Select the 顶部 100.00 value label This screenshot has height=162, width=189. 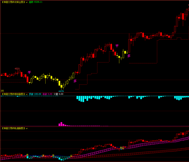pyautogui.click(x=35, y=94)
